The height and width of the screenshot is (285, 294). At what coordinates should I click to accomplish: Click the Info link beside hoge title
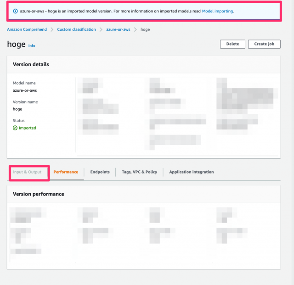[x=32, y=46]
